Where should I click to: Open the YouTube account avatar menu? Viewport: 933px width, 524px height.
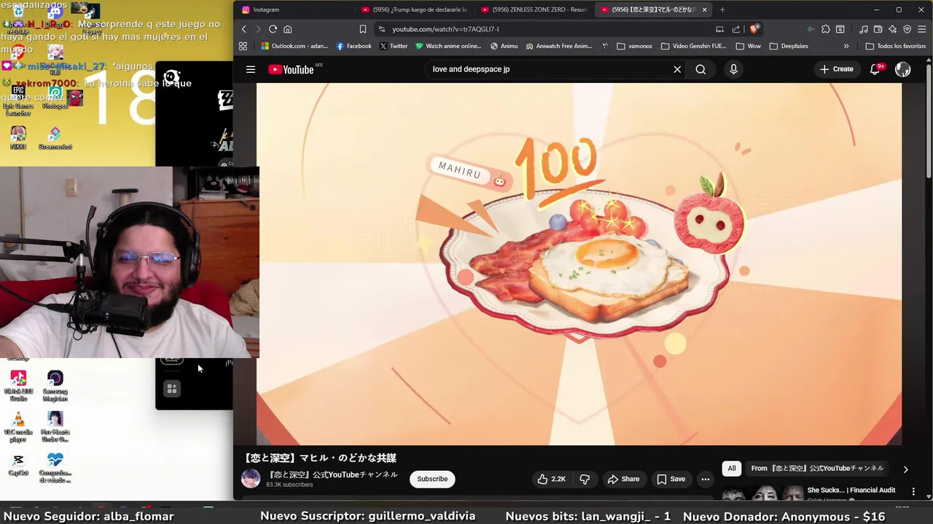tap(903, 69)
